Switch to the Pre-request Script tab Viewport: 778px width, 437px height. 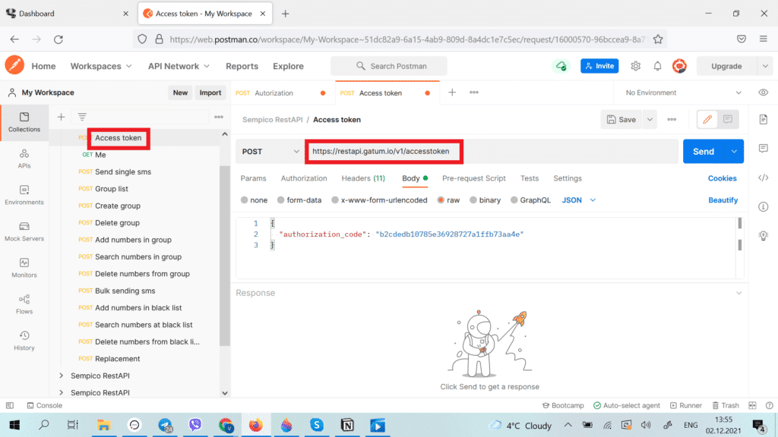pos(474,178)
